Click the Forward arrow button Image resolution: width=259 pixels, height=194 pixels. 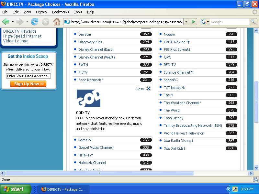tap(20, 22)
